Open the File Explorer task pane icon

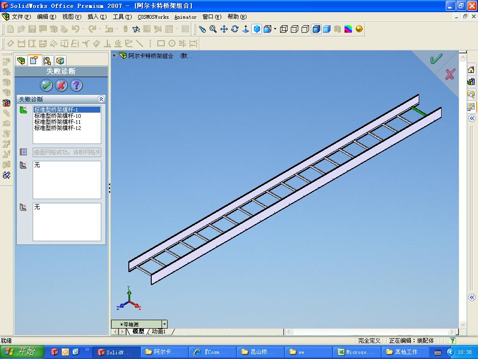point(471,93)
